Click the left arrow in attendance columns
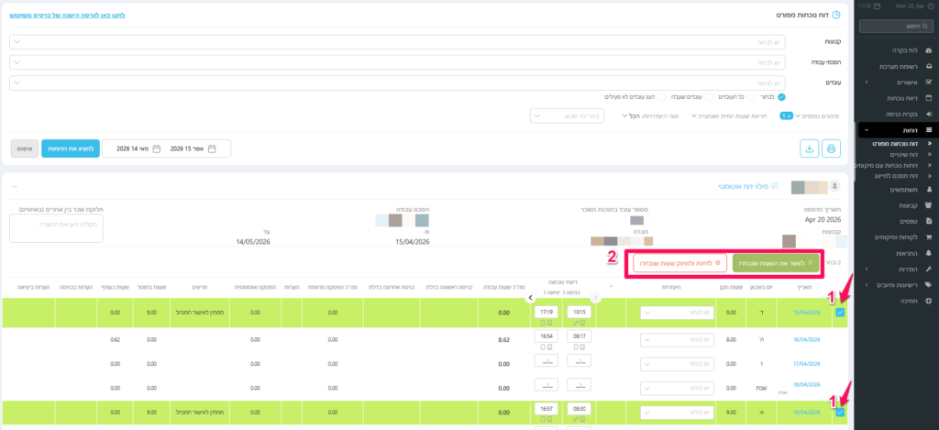 click(530, 298)
